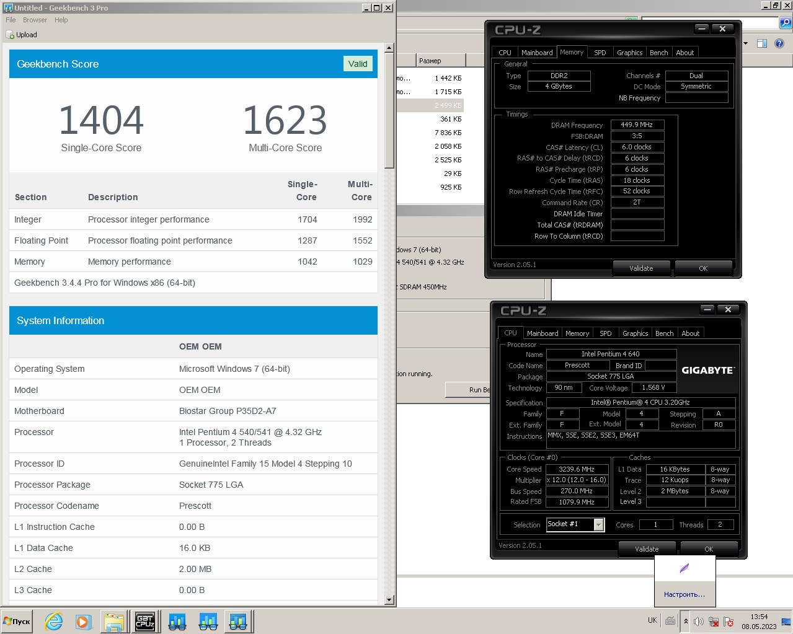
Task: Click Validate in upper CPU-Z window
Action: tap(641, 268)
